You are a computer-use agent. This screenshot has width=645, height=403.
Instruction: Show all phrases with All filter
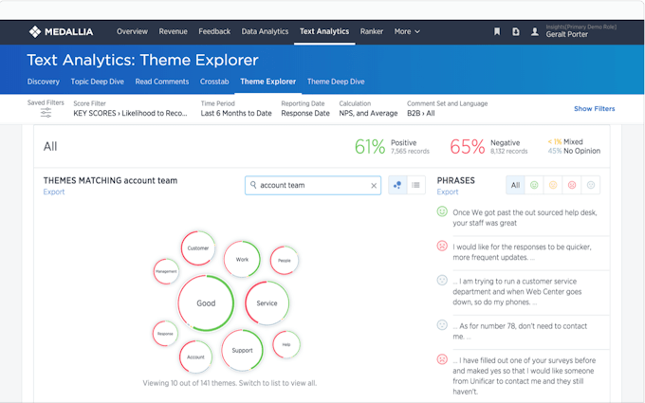click(515, 185)
